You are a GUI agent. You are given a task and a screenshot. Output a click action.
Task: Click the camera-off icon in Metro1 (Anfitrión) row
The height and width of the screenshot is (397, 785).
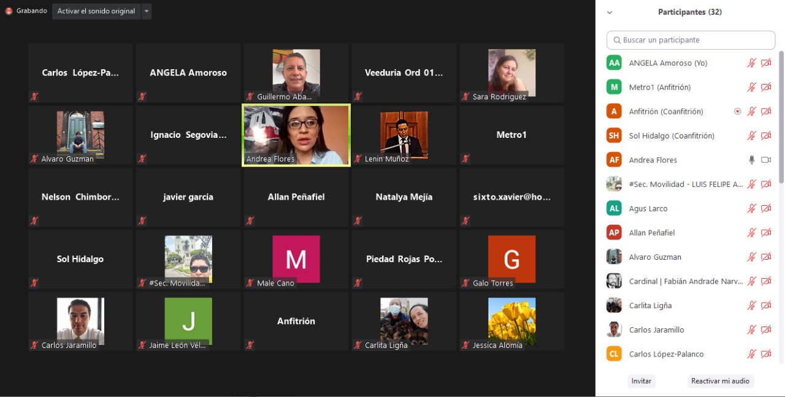point(766,87)
